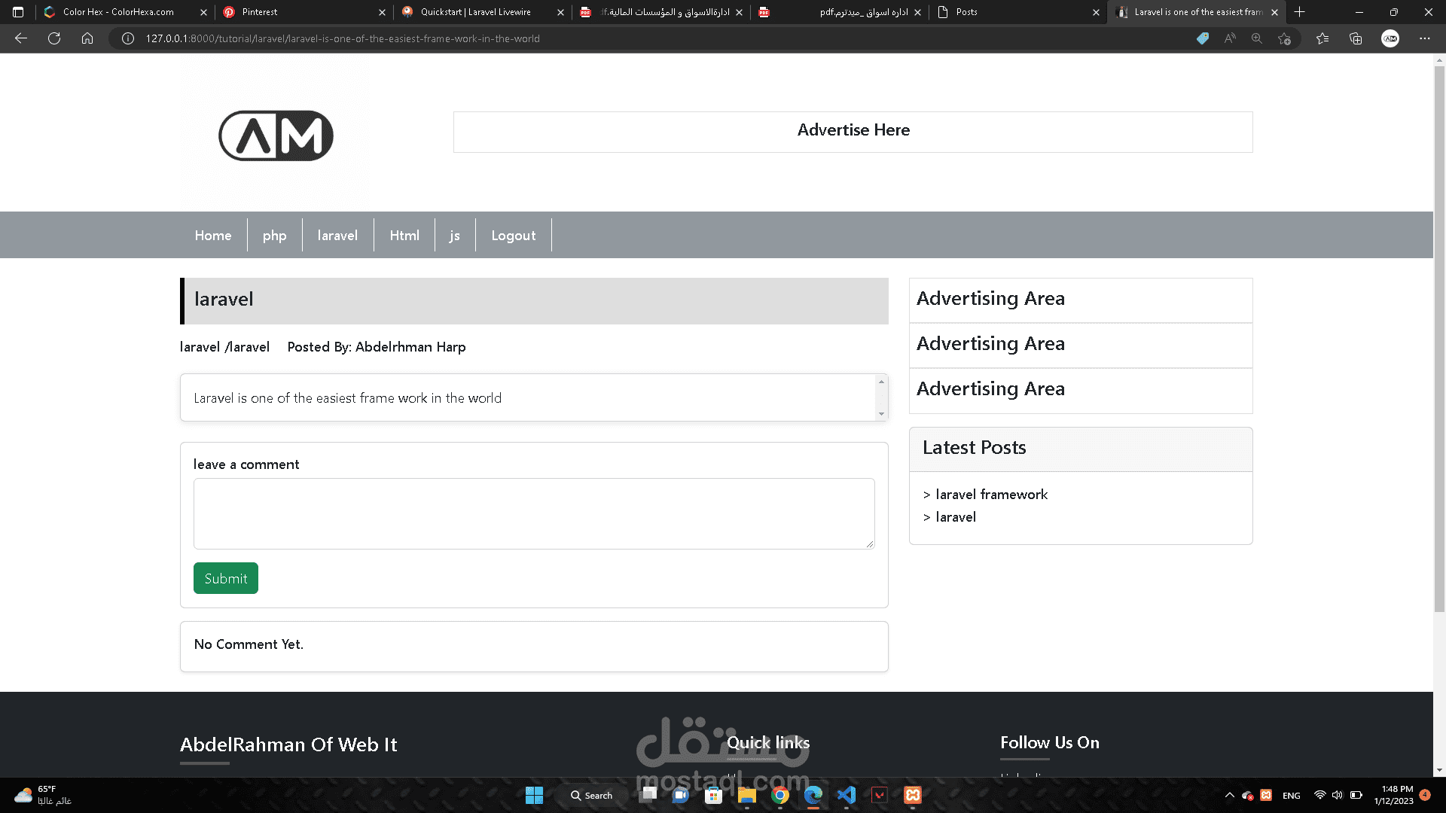Submit the comment with green button

click(x=226, y=578)
